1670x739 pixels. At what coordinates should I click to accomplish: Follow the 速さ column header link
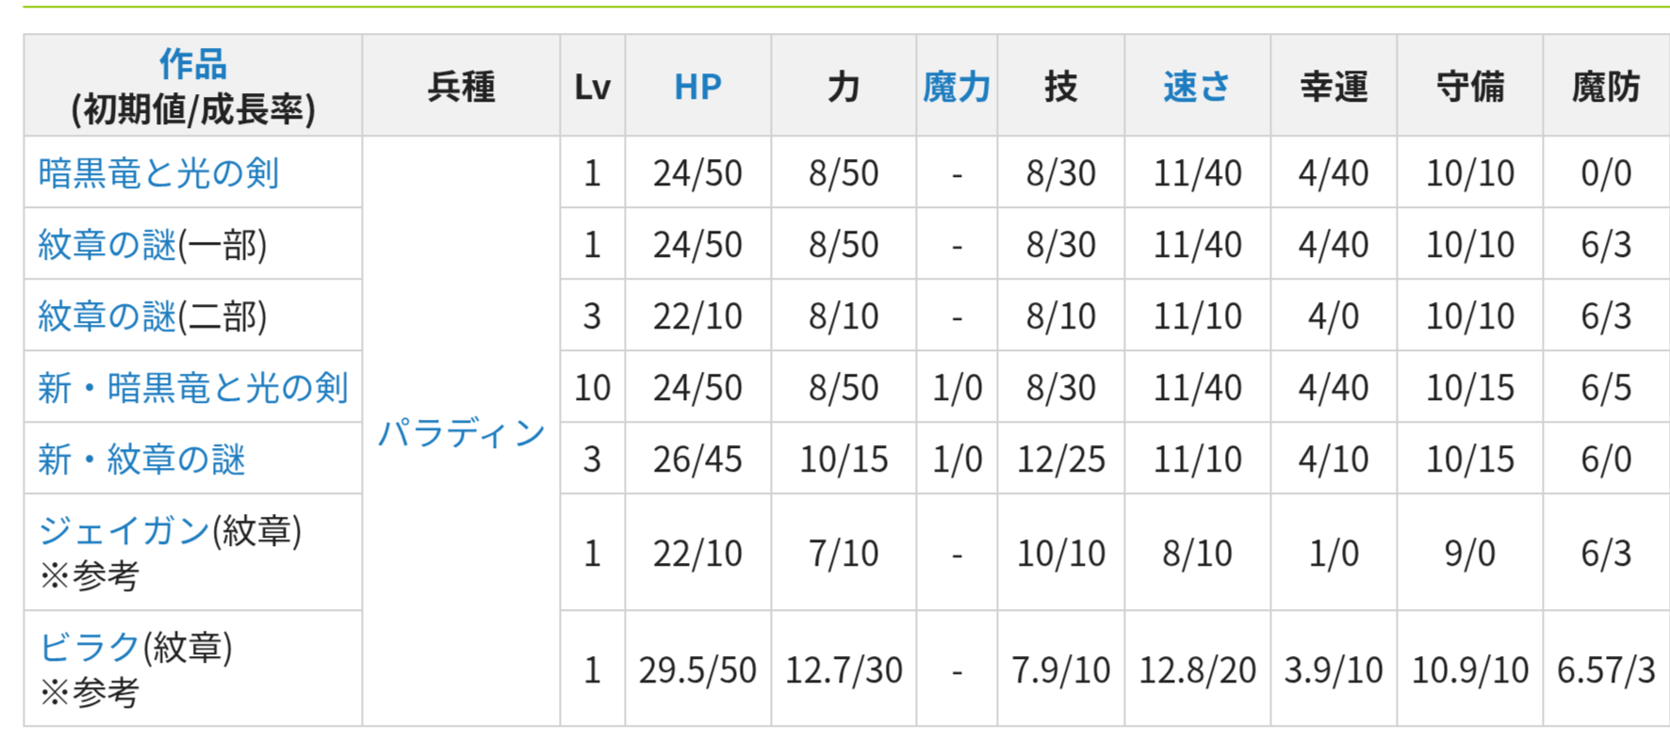[x=1197, y=87]
